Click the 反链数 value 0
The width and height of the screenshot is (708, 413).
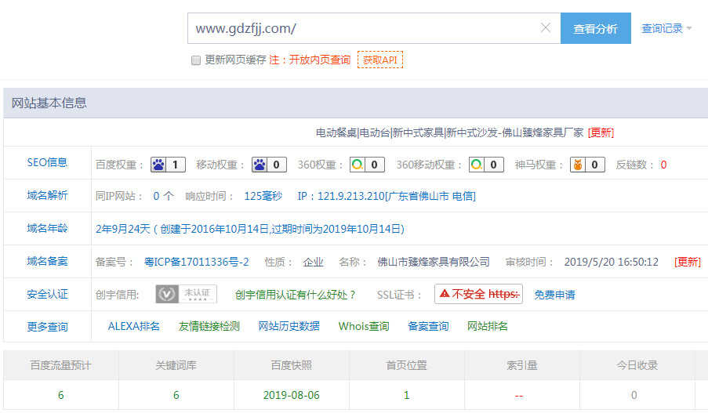(x=663, y=165)
